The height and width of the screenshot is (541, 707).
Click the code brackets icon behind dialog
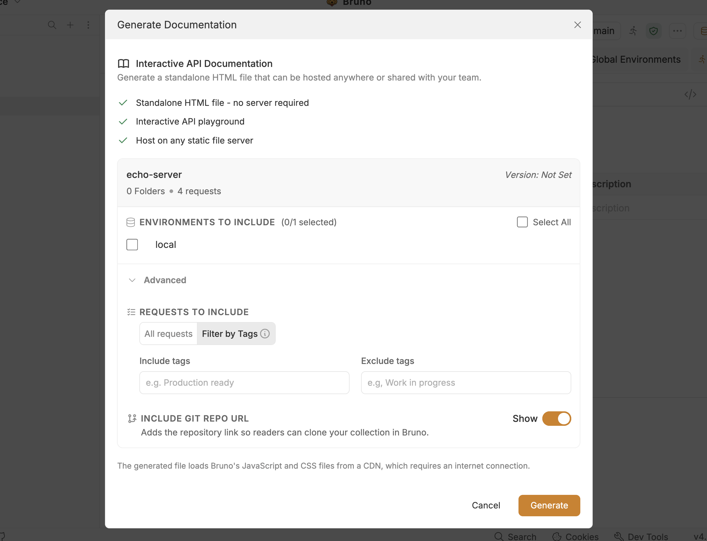[x=690, y=94]
